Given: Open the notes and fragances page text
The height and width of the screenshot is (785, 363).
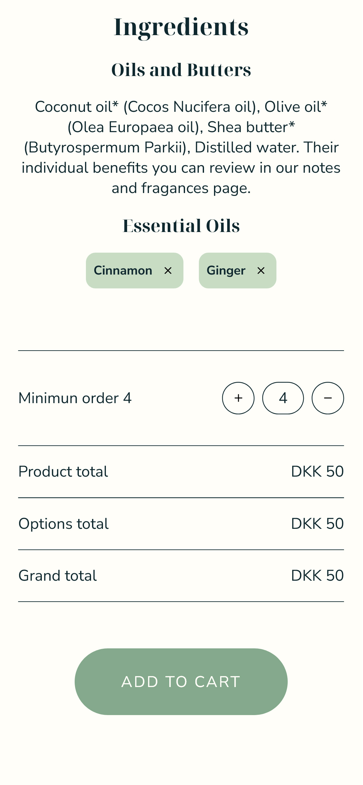Looking at the screenshot, I should click(181, 188).
